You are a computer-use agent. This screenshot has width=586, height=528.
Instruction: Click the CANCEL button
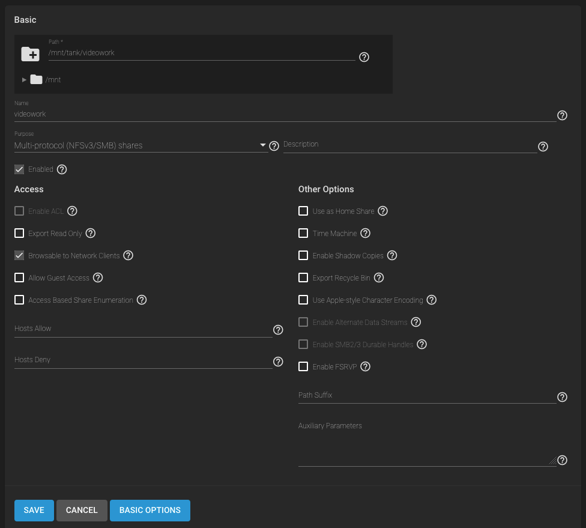[x=82, y=511]
